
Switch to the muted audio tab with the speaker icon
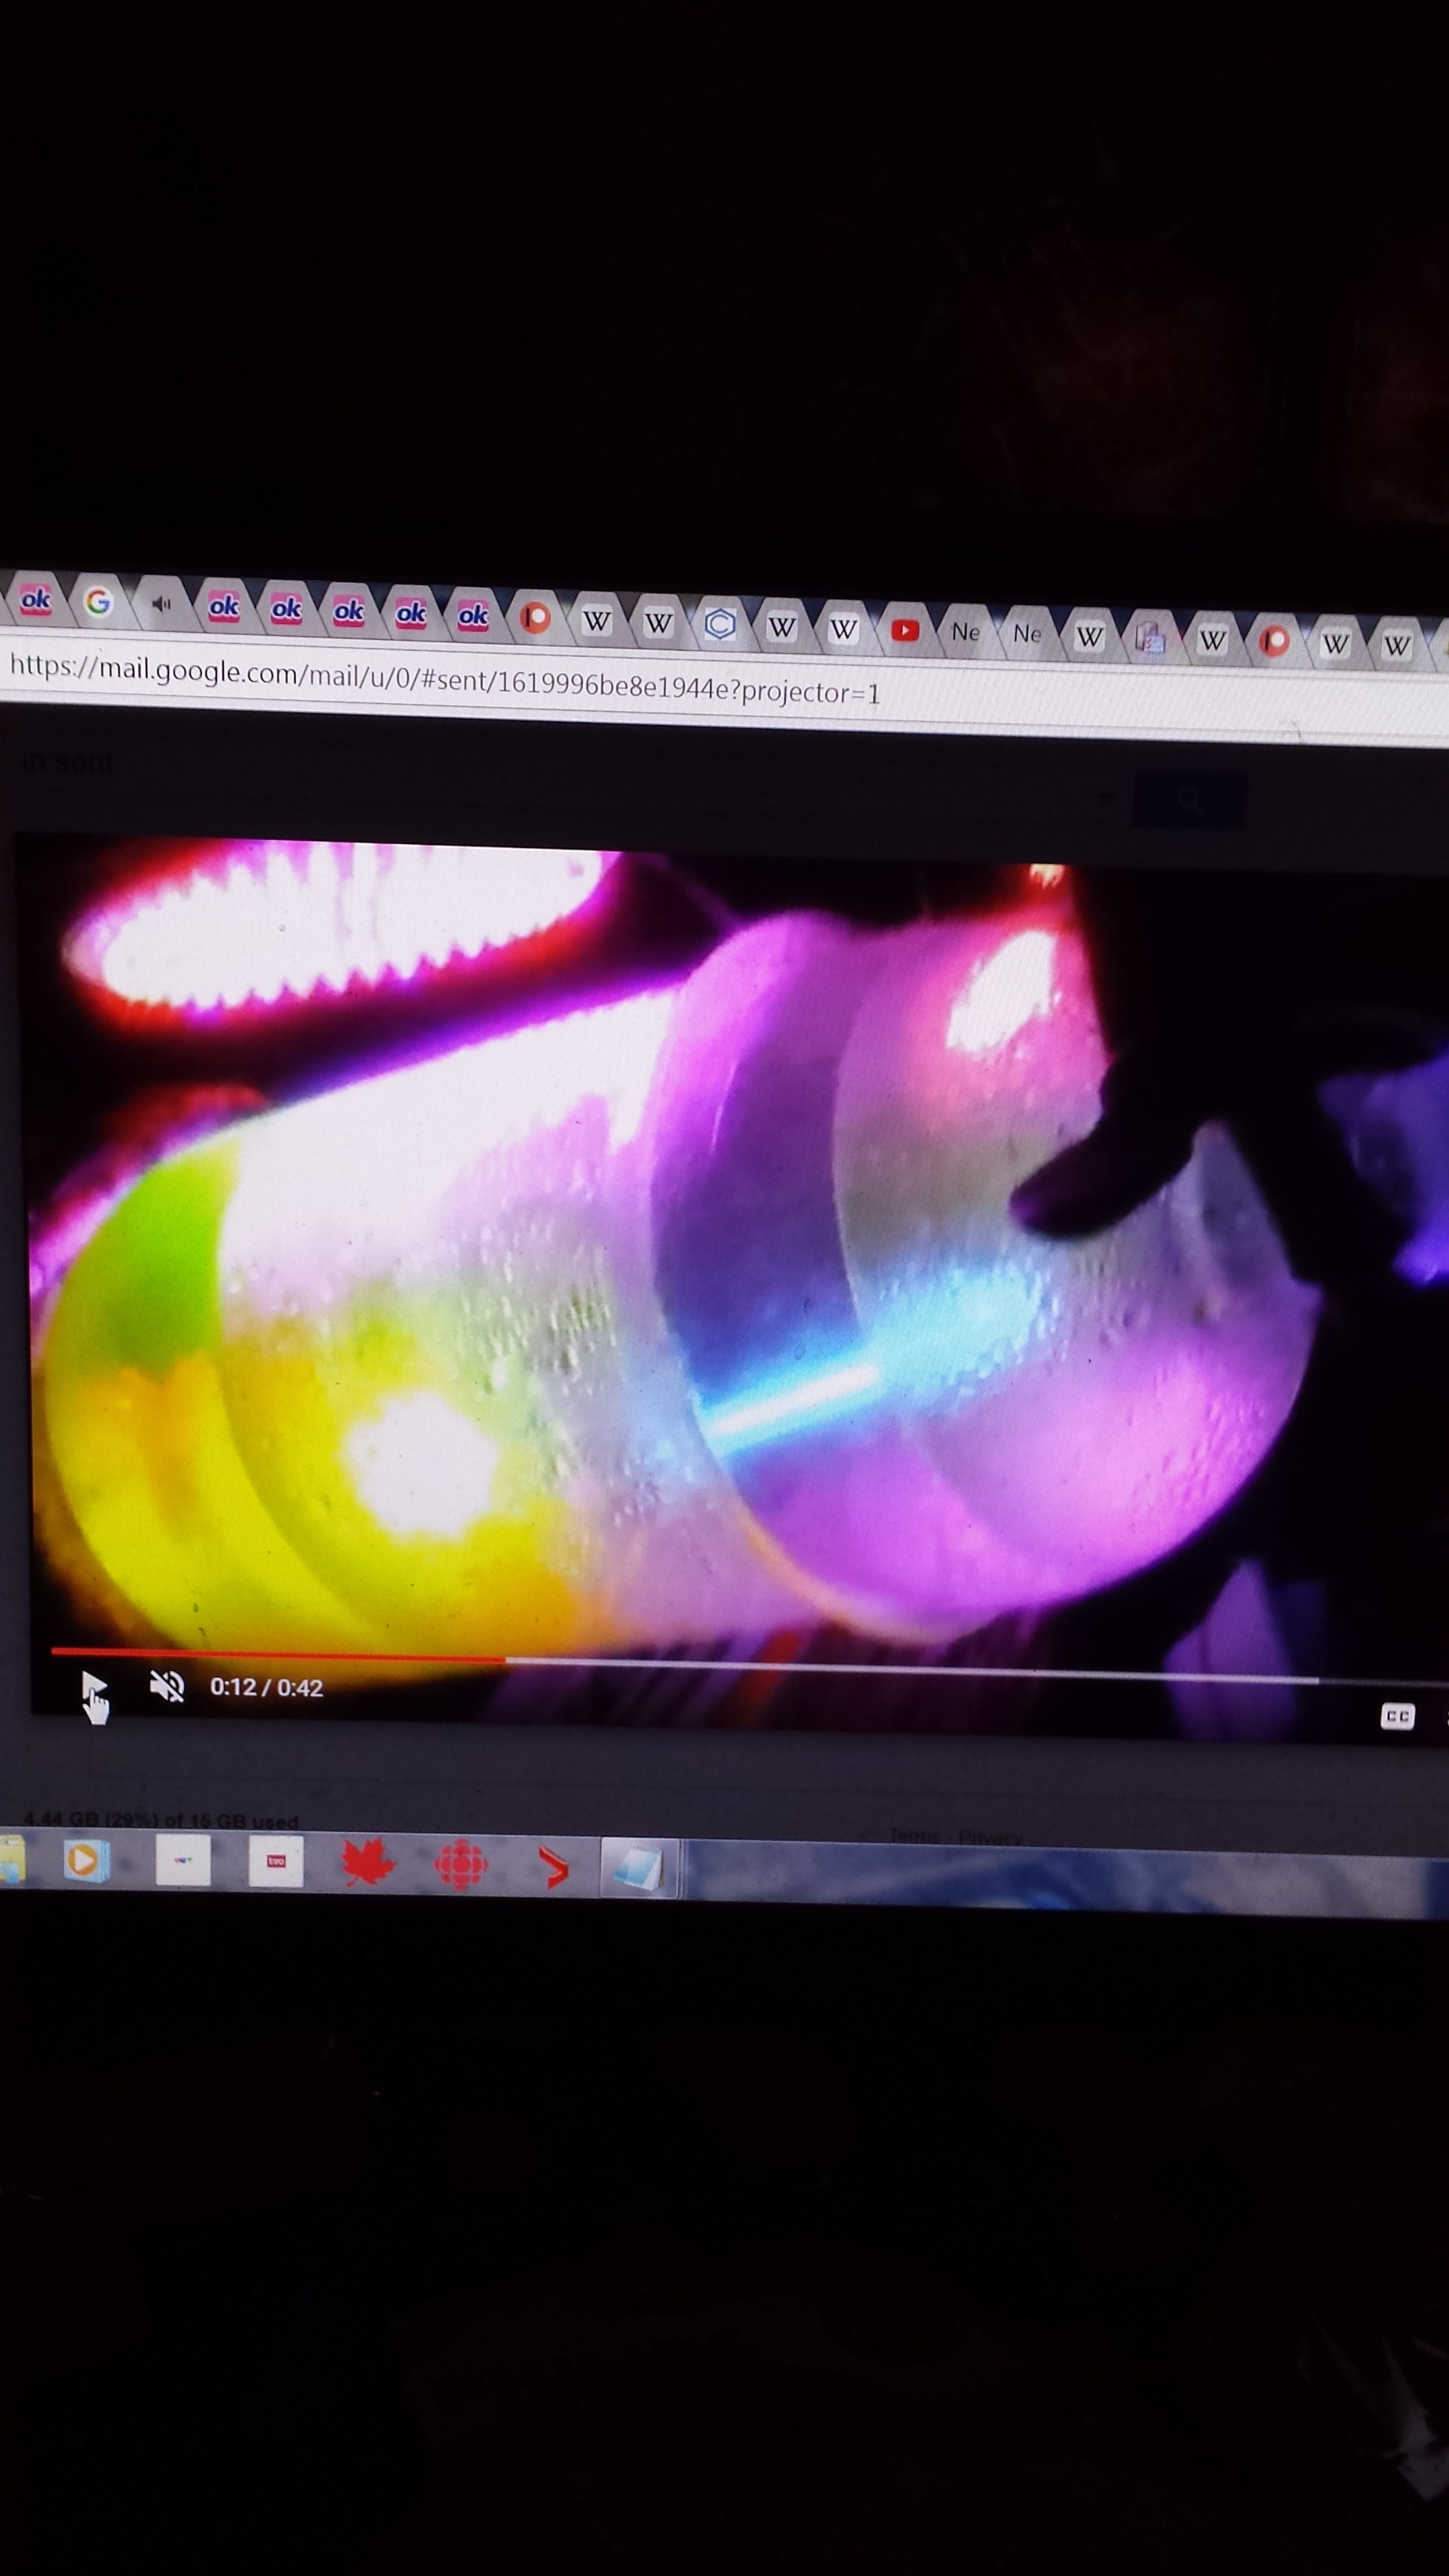coord(161,604)
